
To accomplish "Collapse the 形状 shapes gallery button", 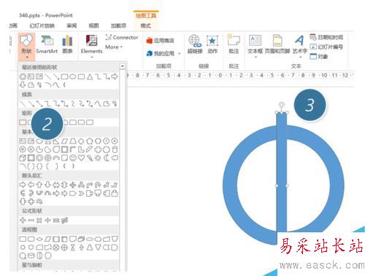I will click(x=26, y=47).
